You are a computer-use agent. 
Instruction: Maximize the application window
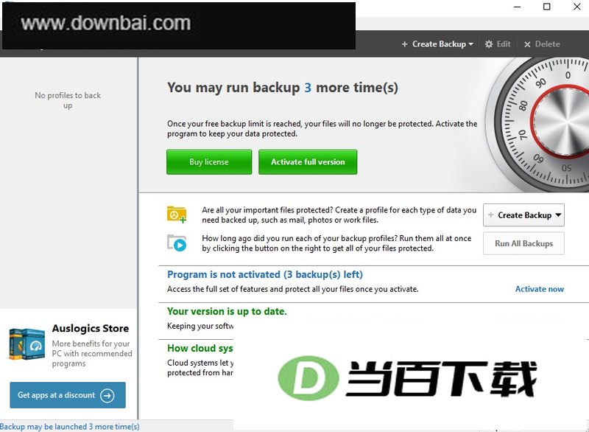[547, 7]
